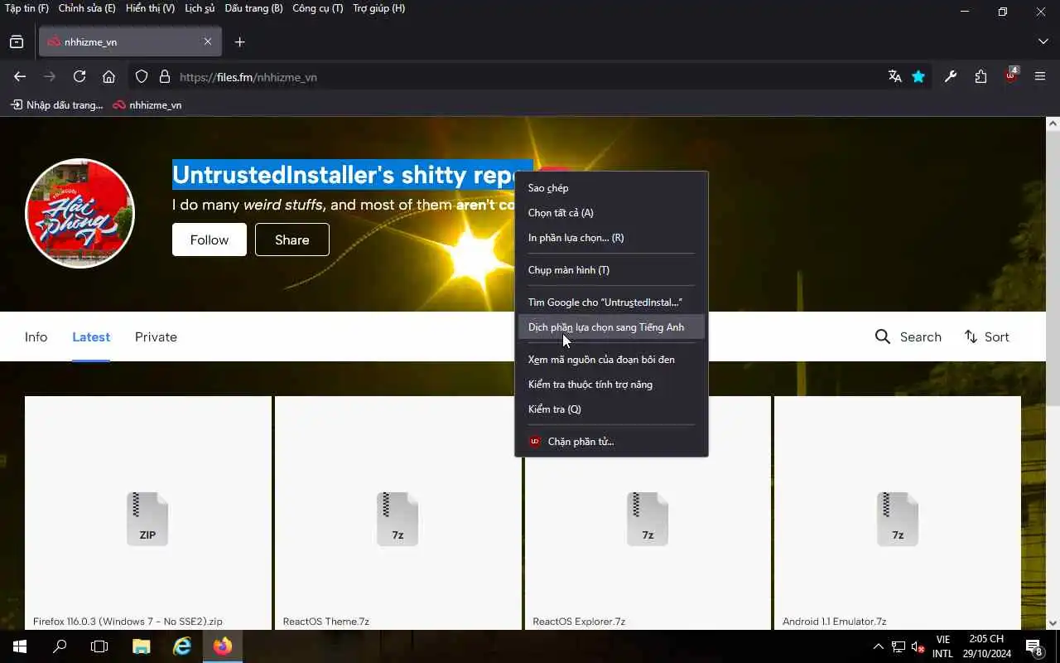Image resolution: width=1060 pixels, height=663 pixels.
Task: Show site security padlock info
Action: point(165,76)
